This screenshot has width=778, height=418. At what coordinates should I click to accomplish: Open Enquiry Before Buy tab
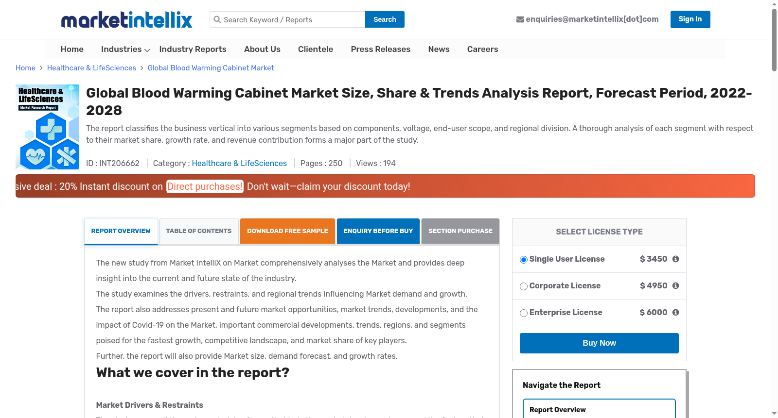378,231
